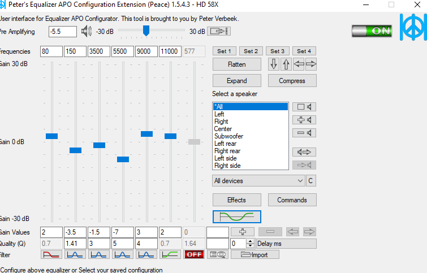Screen dimensions: 427x273
Task: Open the Commands panel
Action: (x=292, y=200)
